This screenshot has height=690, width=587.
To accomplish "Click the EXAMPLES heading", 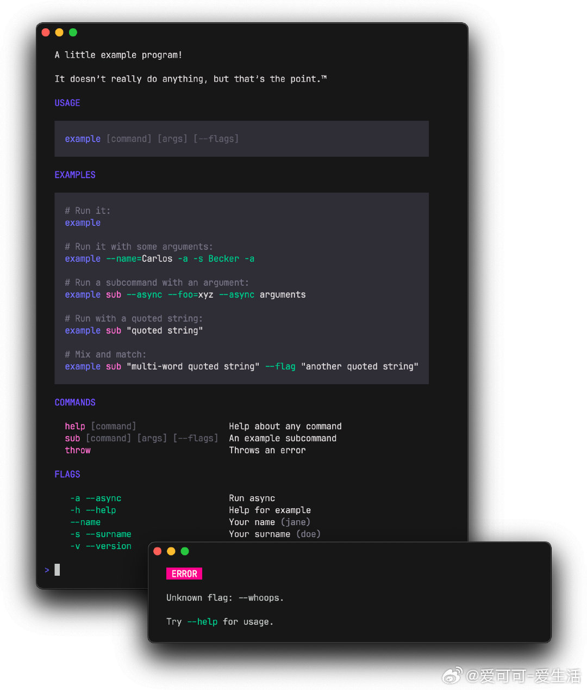I will [75, 175].
